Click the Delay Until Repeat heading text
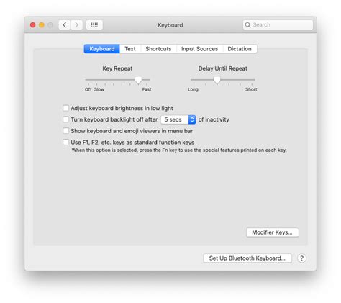The height and width of the screenshot is (303, 341). coord(223,68)
